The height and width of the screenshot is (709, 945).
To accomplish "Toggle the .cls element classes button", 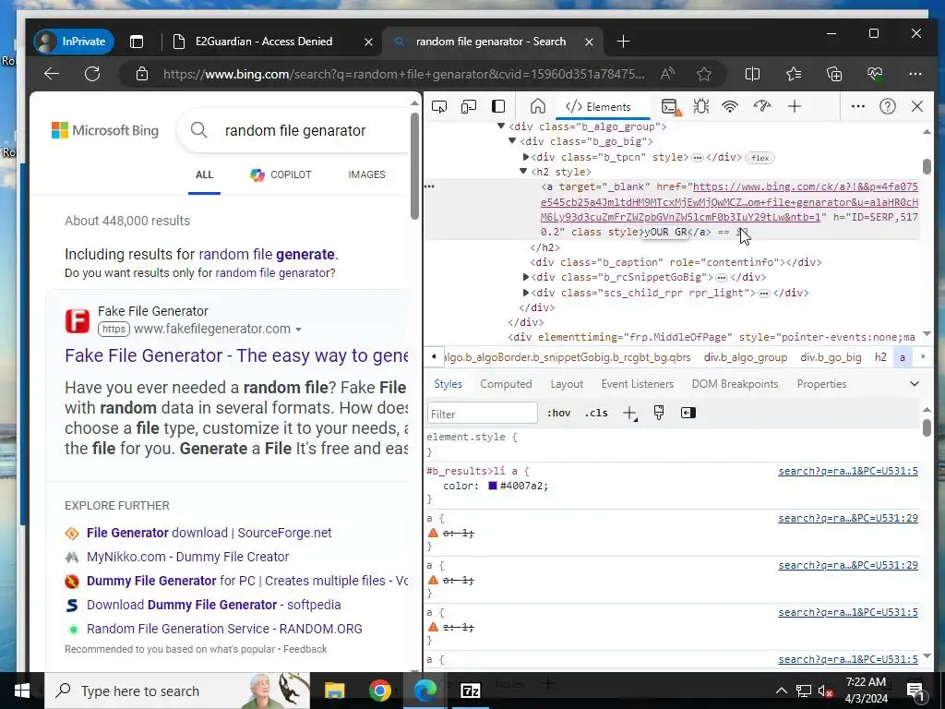I will pyautogui.click(x=596, y=413).
